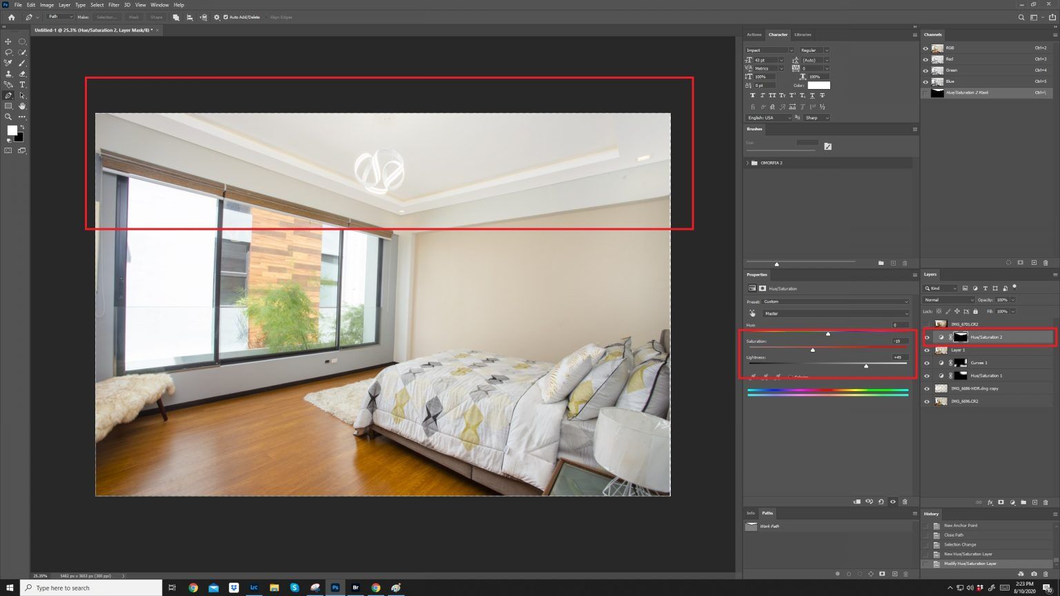Select the Zoom tool
Screen dimensions: 1060x596
[8, 117]
